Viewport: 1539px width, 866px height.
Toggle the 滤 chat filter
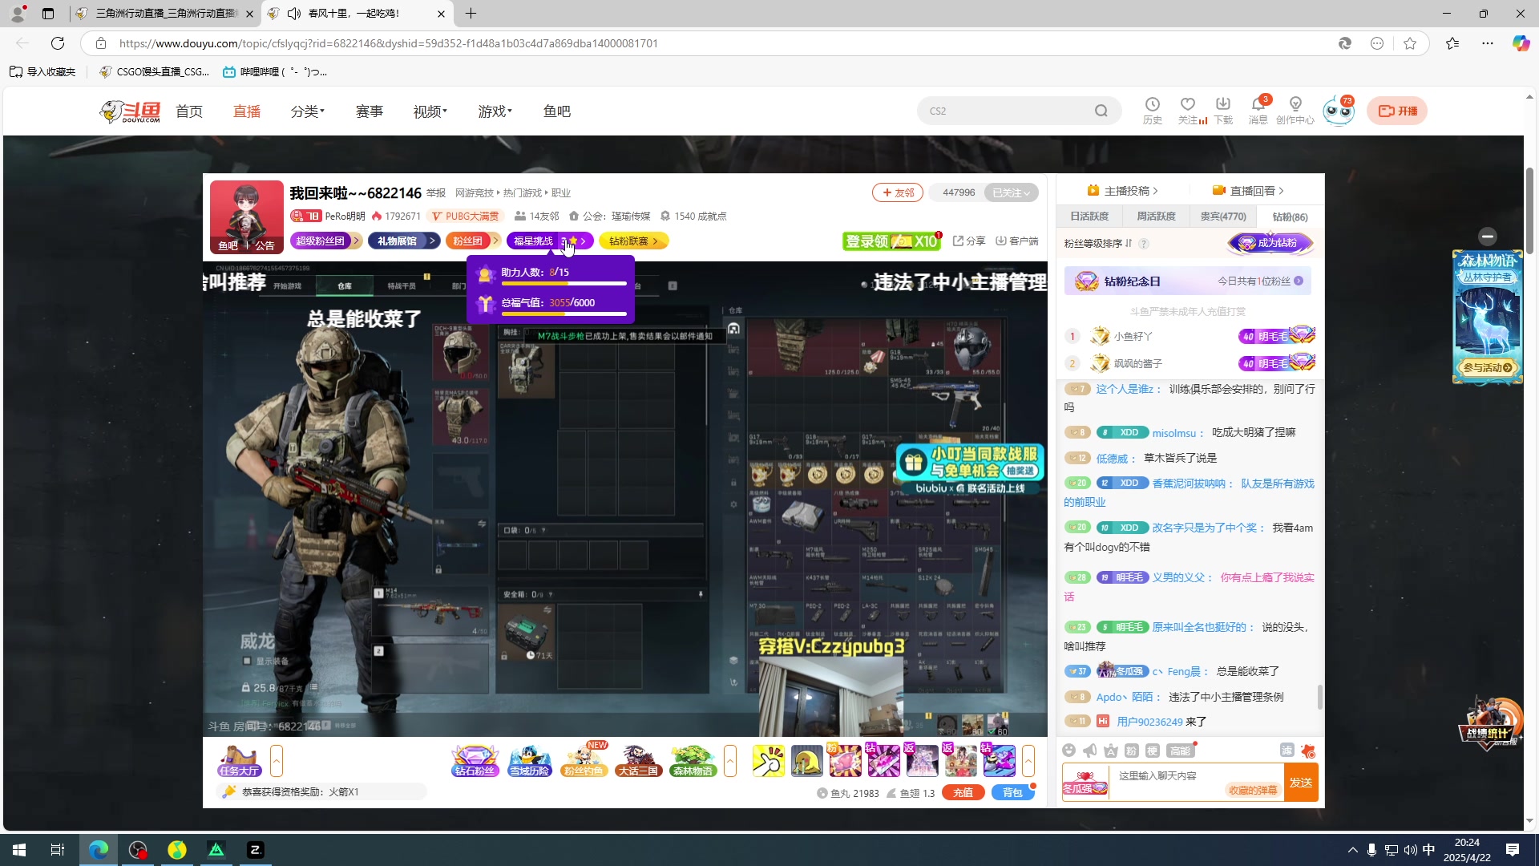tap(1287, 751)
